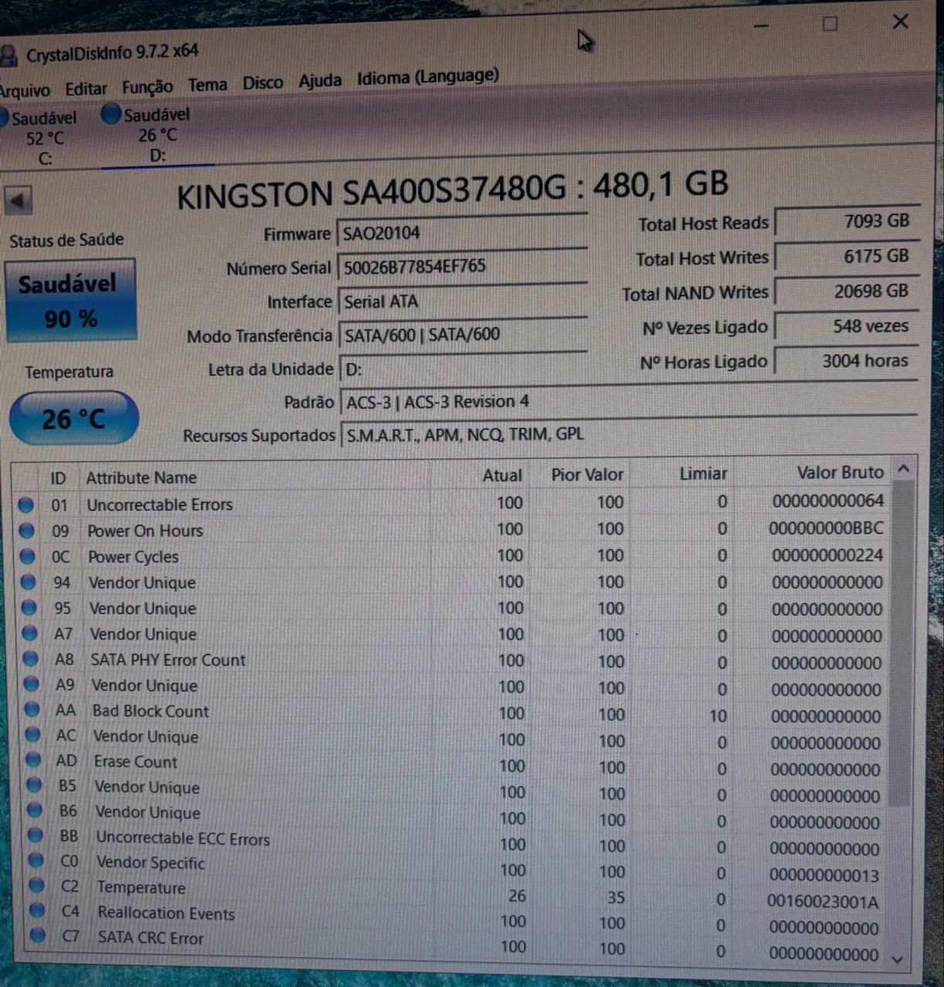Click status dot of Uncorrectable ECC Errors row
Image resolution: width=944 pixels, height=987 pixels.
[x=35, y=835]
